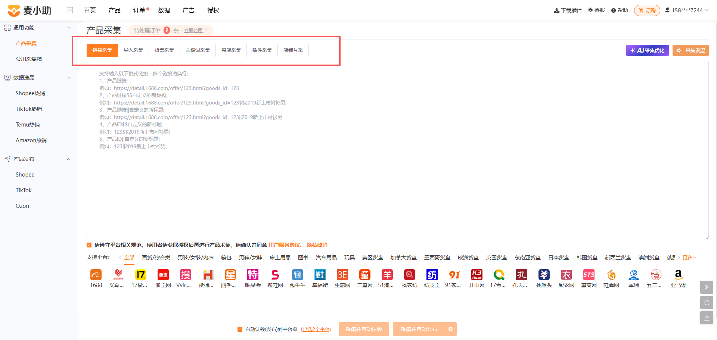The width and height of the screenshot is (717, 340).
Task: Click the 开山网 platform icon
Action: pyautogui.click(x=477, y=275)
